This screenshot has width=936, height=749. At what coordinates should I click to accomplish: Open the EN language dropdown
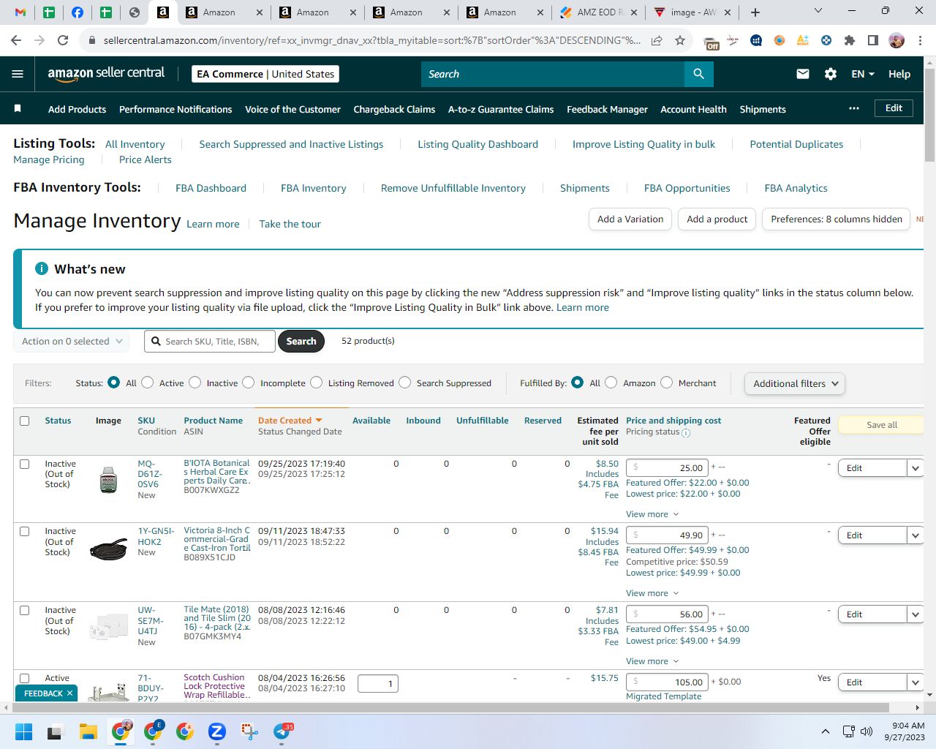pos(863,74)
